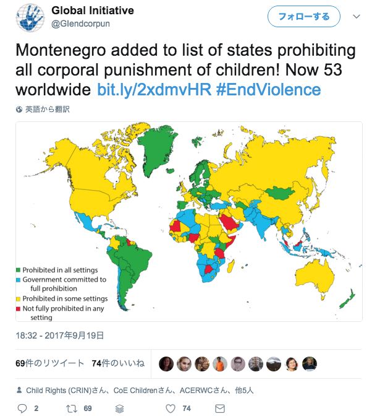Retweet this tweet via the retweet icon

click(x=73, y=409)
